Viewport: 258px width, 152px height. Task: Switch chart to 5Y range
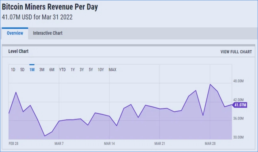coord(91,70)
